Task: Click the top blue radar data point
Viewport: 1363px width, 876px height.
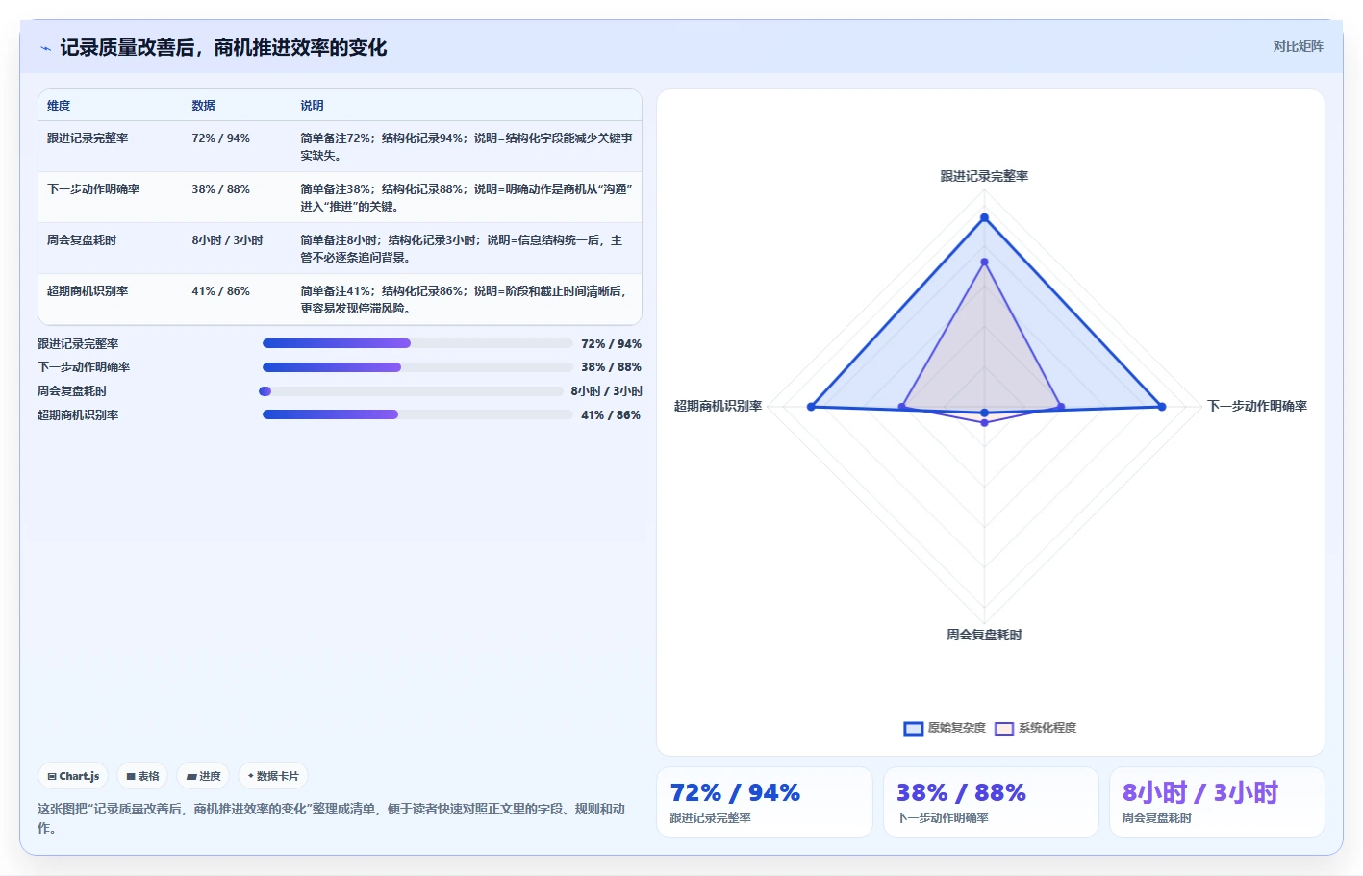Action: coord(984,218)
